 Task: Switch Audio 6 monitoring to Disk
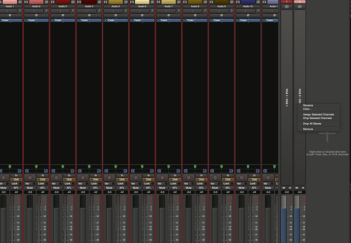click(x=148, y=179)
